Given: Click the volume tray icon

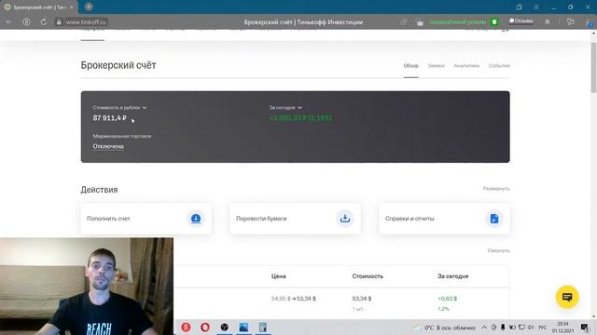Looking at the screenshot, I should [x=531, y=328].
